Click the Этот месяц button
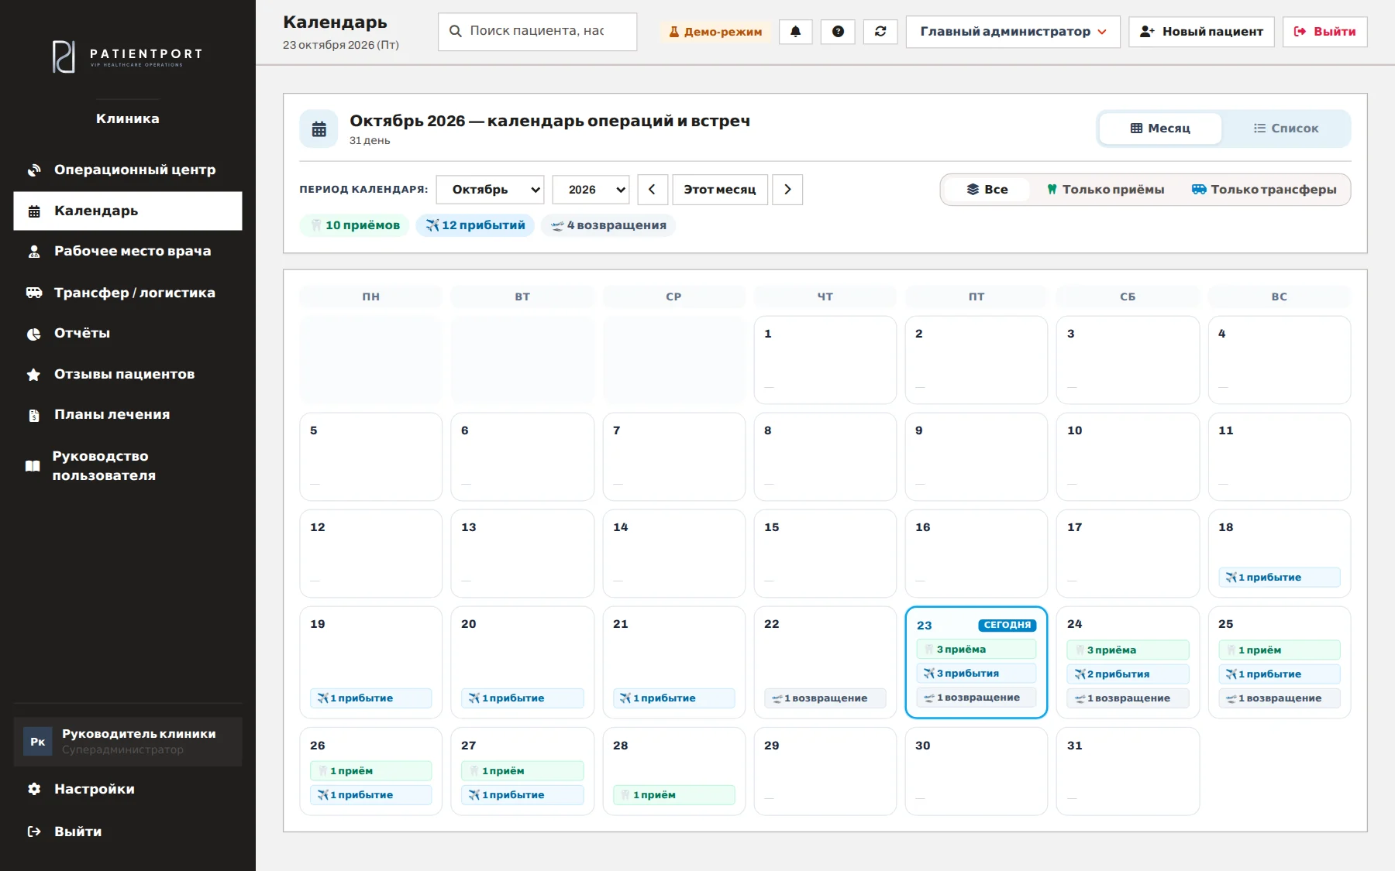 pos(720,190)
